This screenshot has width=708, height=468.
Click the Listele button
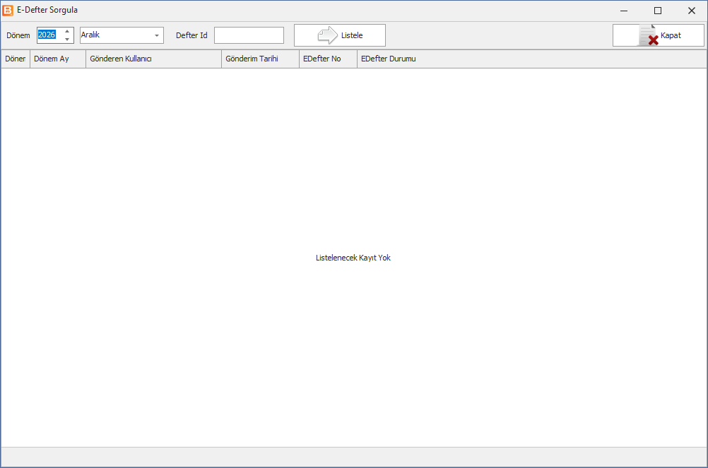click(x=340, y=35)
